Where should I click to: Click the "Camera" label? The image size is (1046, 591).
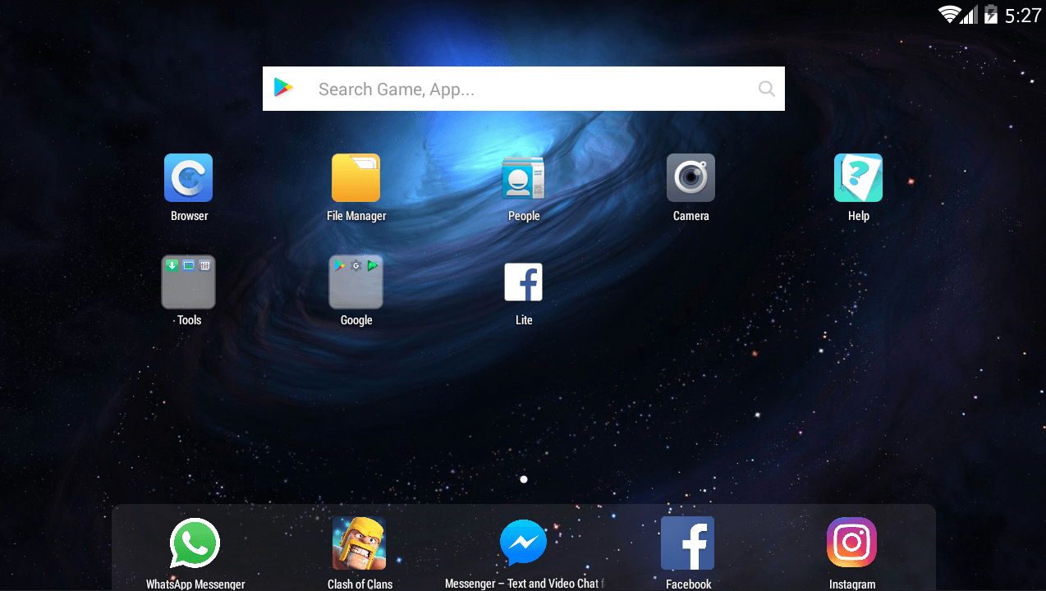point(690,216)
